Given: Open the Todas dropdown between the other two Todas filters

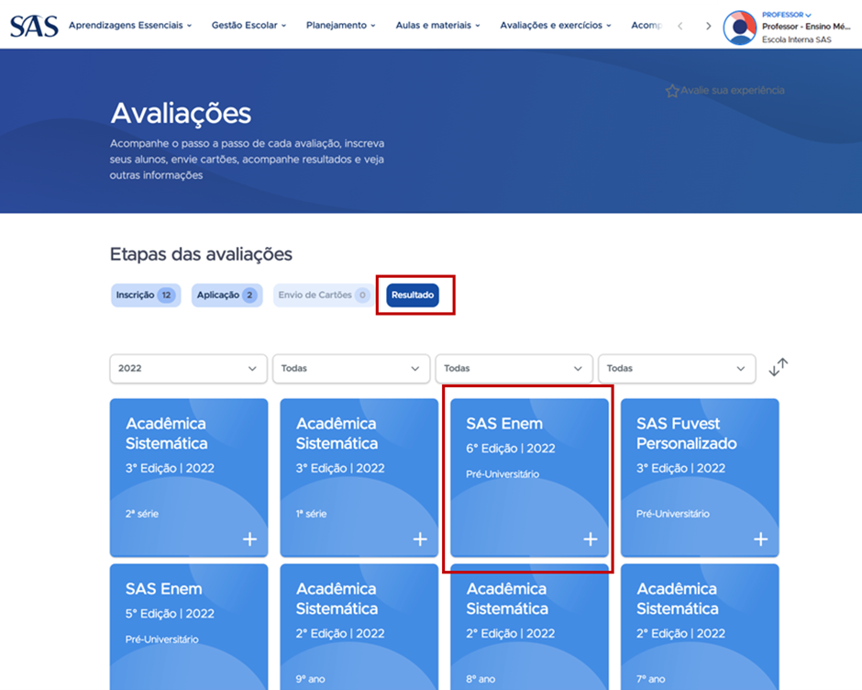Looking at the screenshot, I should (x=514, y=368).
